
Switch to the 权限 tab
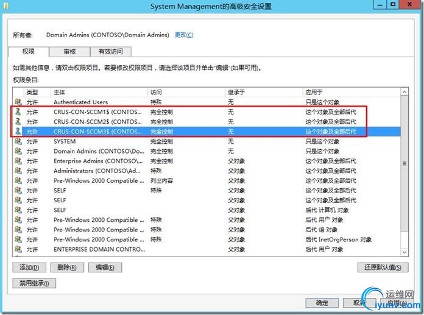pyautogui.click(x=29, y=51)
